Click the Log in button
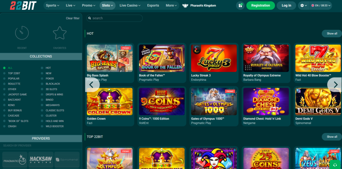 coord(286,5)
